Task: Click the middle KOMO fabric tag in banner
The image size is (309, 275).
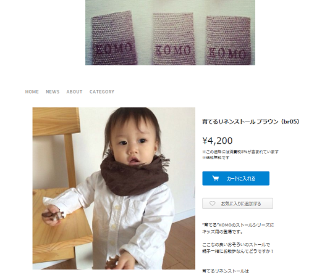Action: 174,38
